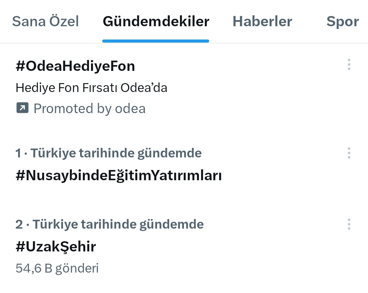Open more options for #OdeaHediyeFon trend
Screen dimensions: 368x293
pyautogui.click(x=349, y=64)
